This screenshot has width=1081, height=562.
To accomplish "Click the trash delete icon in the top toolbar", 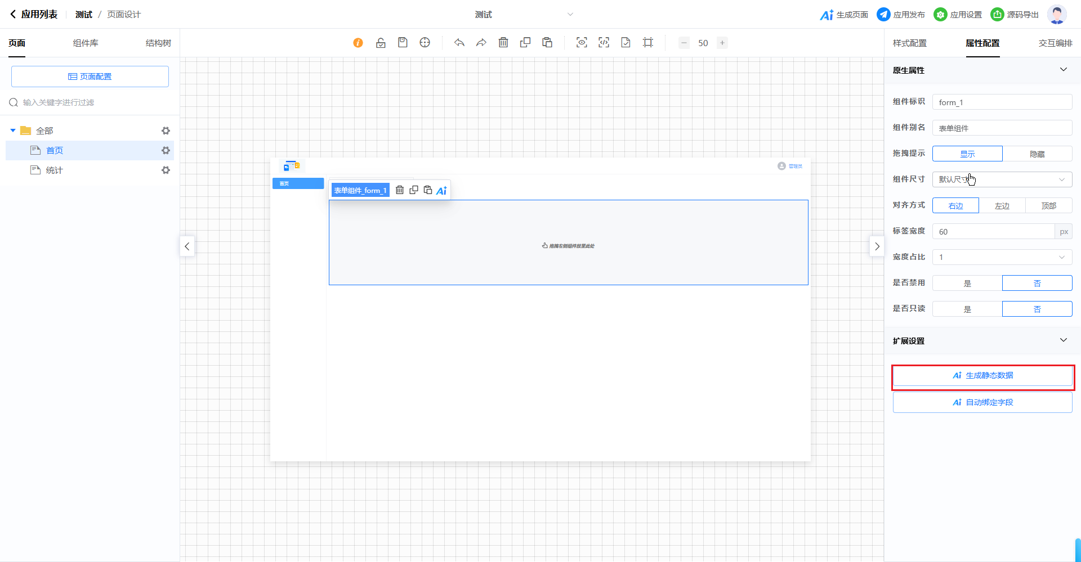I will point(503,43).
